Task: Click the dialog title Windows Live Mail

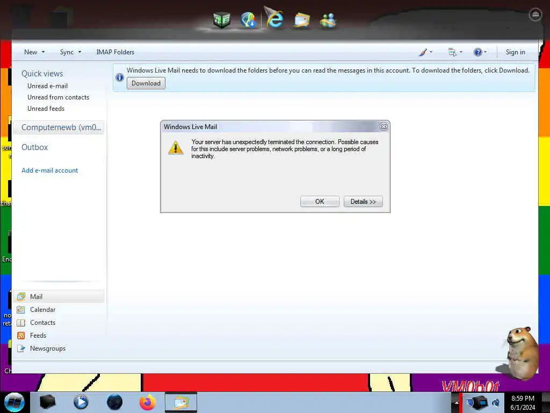Action: pos(191,127)
